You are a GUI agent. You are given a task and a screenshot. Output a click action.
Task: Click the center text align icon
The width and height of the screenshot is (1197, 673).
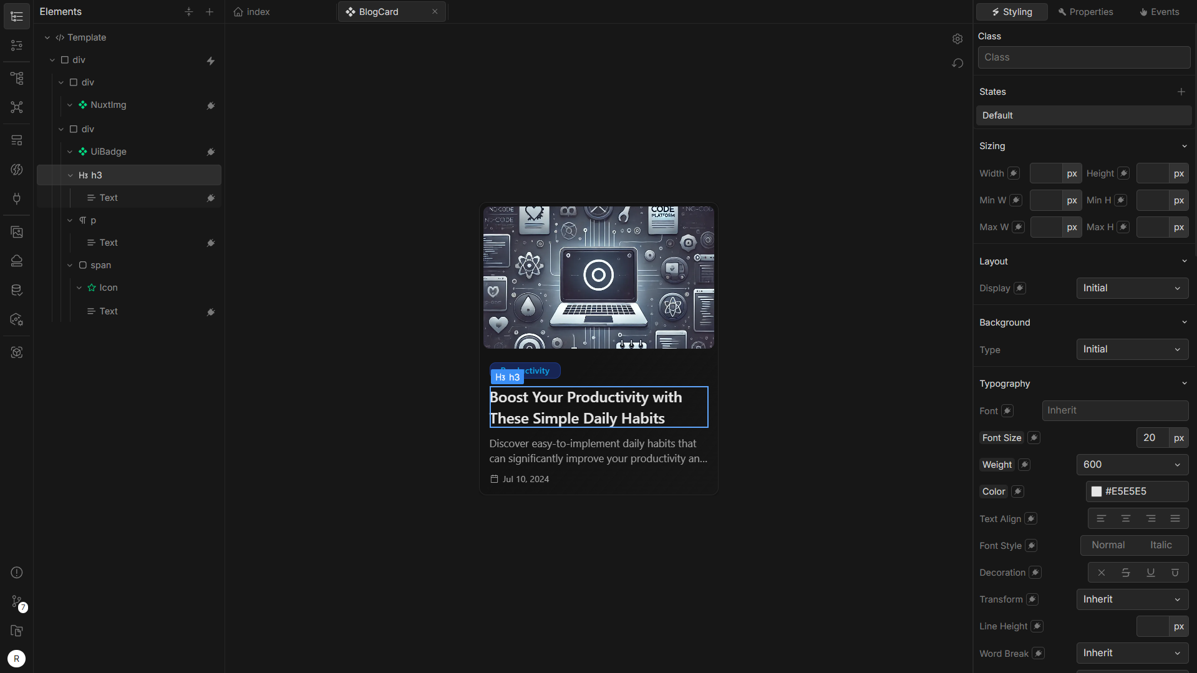click(x=1125, y=518)
